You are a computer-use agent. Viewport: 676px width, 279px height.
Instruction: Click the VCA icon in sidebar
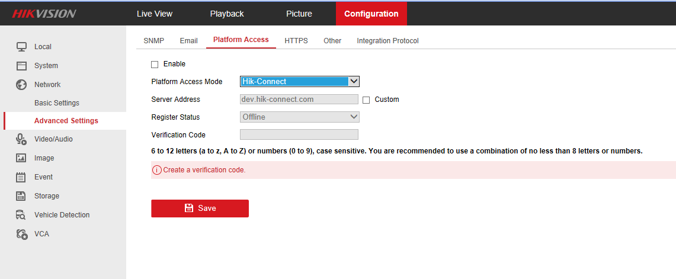pos(21,234)
